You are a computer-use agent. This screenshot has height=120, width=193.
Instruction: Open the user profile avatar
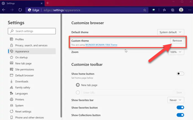(x=181, y=10)
